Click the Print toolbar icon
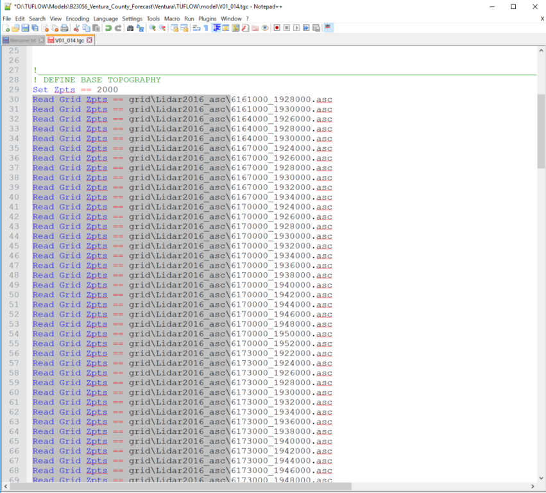The image size is (546, 493). (64, 28)
